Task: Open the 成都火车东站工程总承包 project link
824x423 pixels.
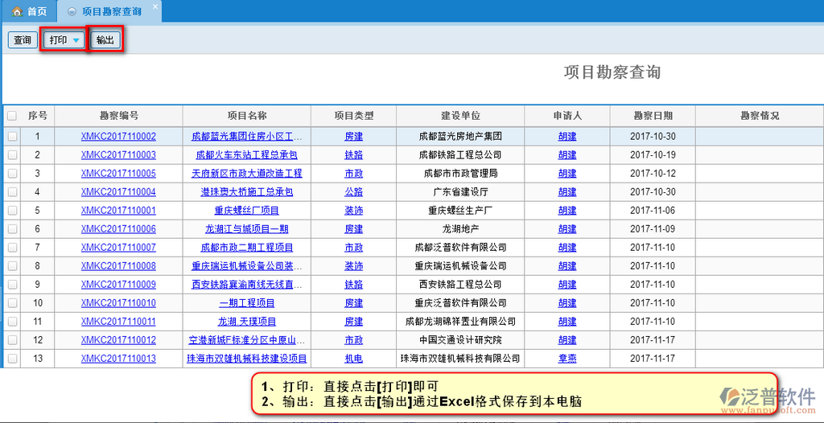Action: [246, 155]
